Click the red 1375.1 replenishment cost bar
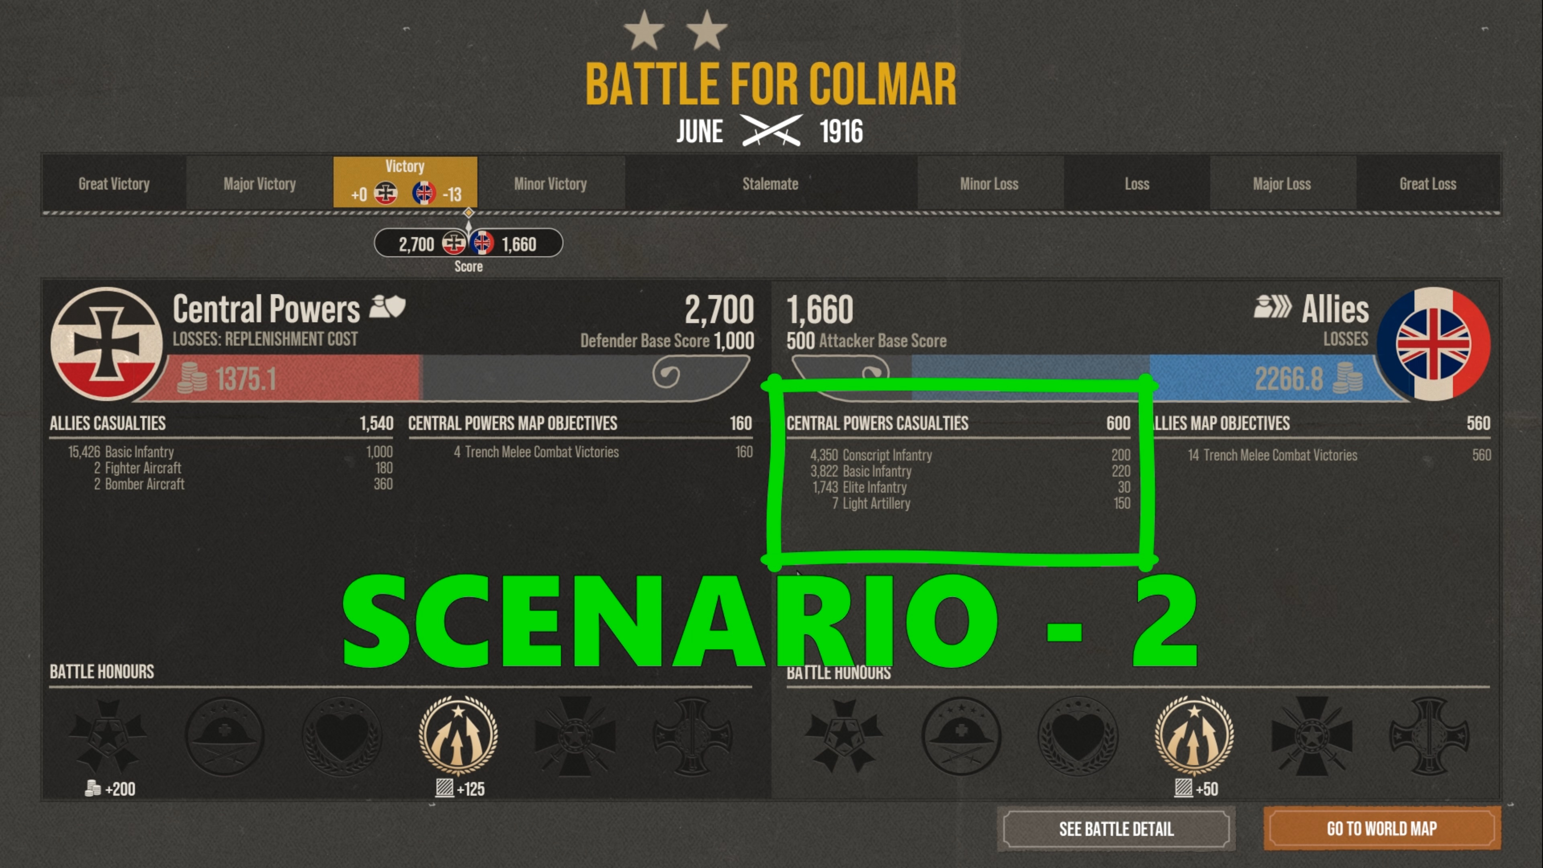Image resolution: width=1543 pixels, height=868 pixels. pos(282,378)
